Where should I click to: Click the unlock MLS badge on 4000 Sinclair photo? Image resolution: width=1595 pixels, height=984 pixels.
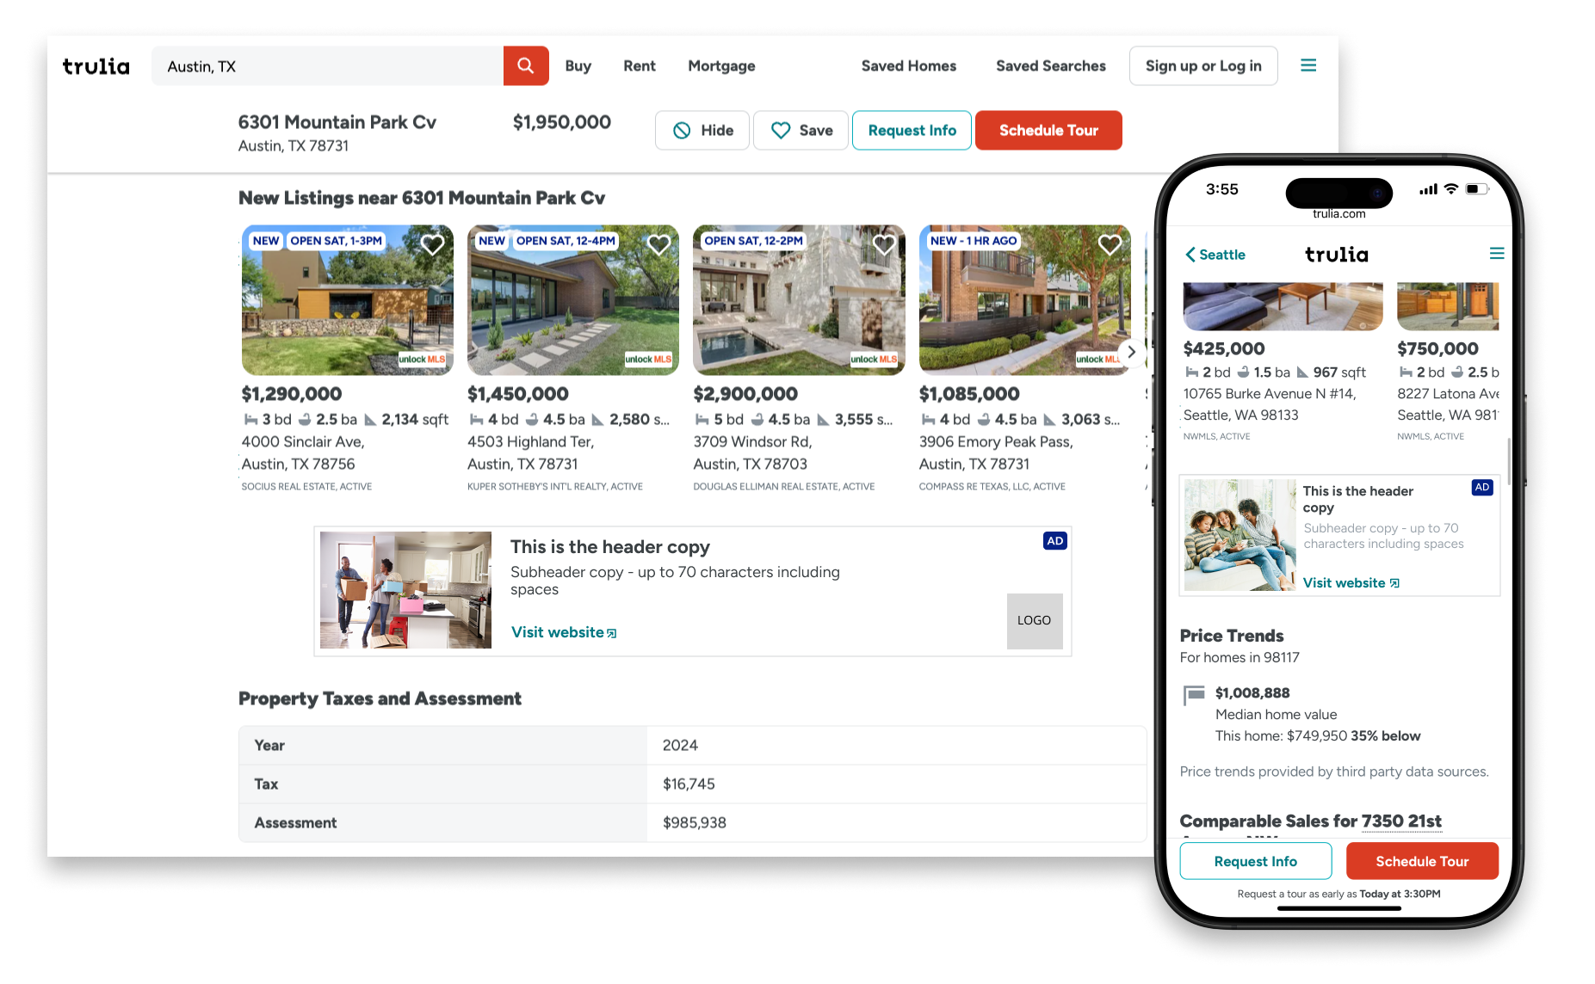click(x=422, y=360)
